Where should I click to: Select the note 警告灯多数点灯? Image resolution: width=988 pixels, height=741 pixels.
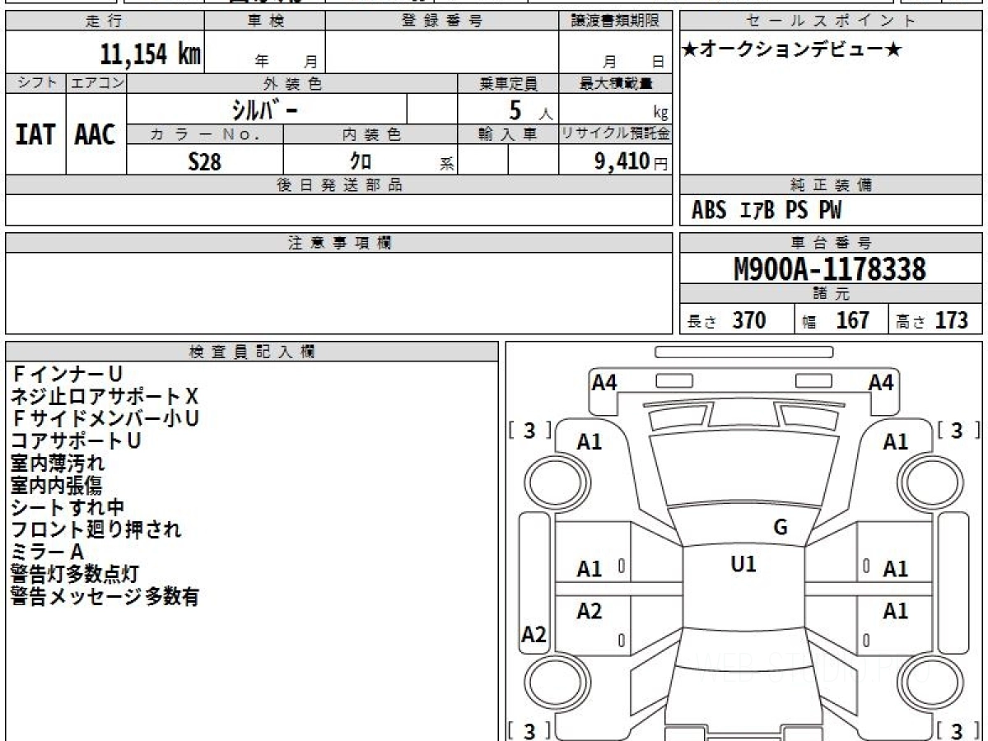[x=75, y=575]
